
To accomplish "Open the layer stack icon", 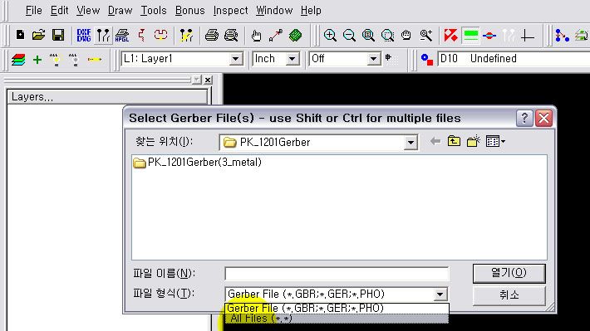I will point(18,60).
